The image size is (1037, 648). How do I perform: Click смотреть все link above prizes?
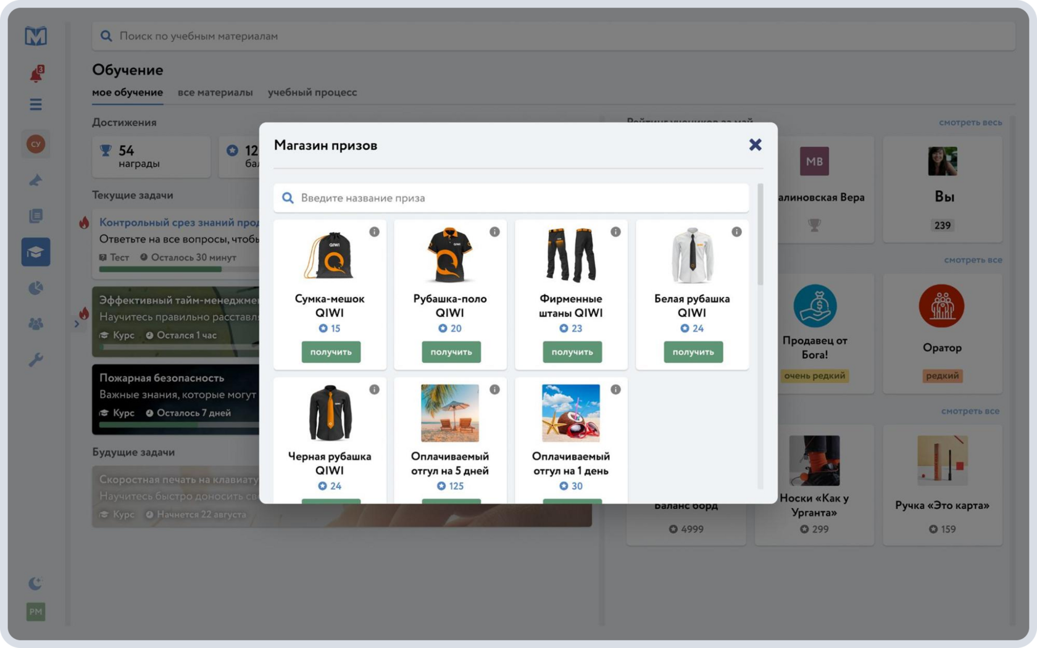pos(970,411)
